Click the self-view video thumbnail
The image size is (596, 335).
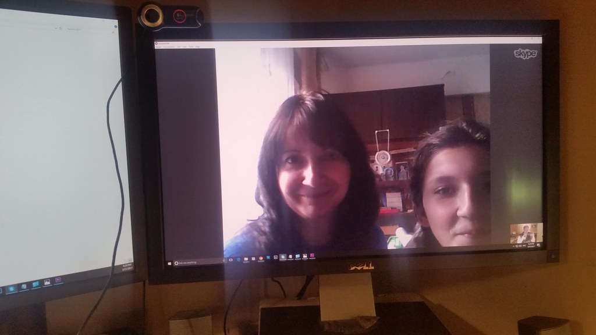coord(526,233)
